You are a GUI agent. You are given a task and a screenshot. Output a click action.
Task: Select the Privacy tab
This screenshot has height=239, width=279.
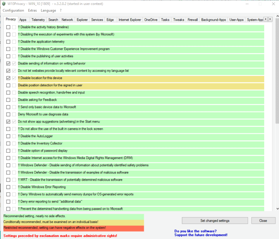tap(11, 19)
